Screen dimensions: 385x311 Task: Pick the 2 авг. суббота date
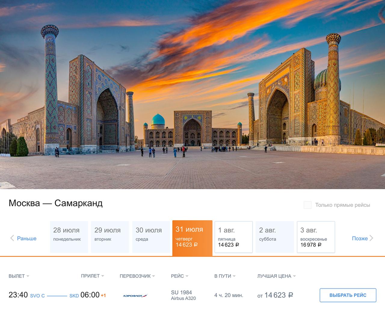(x=275, y=237)
